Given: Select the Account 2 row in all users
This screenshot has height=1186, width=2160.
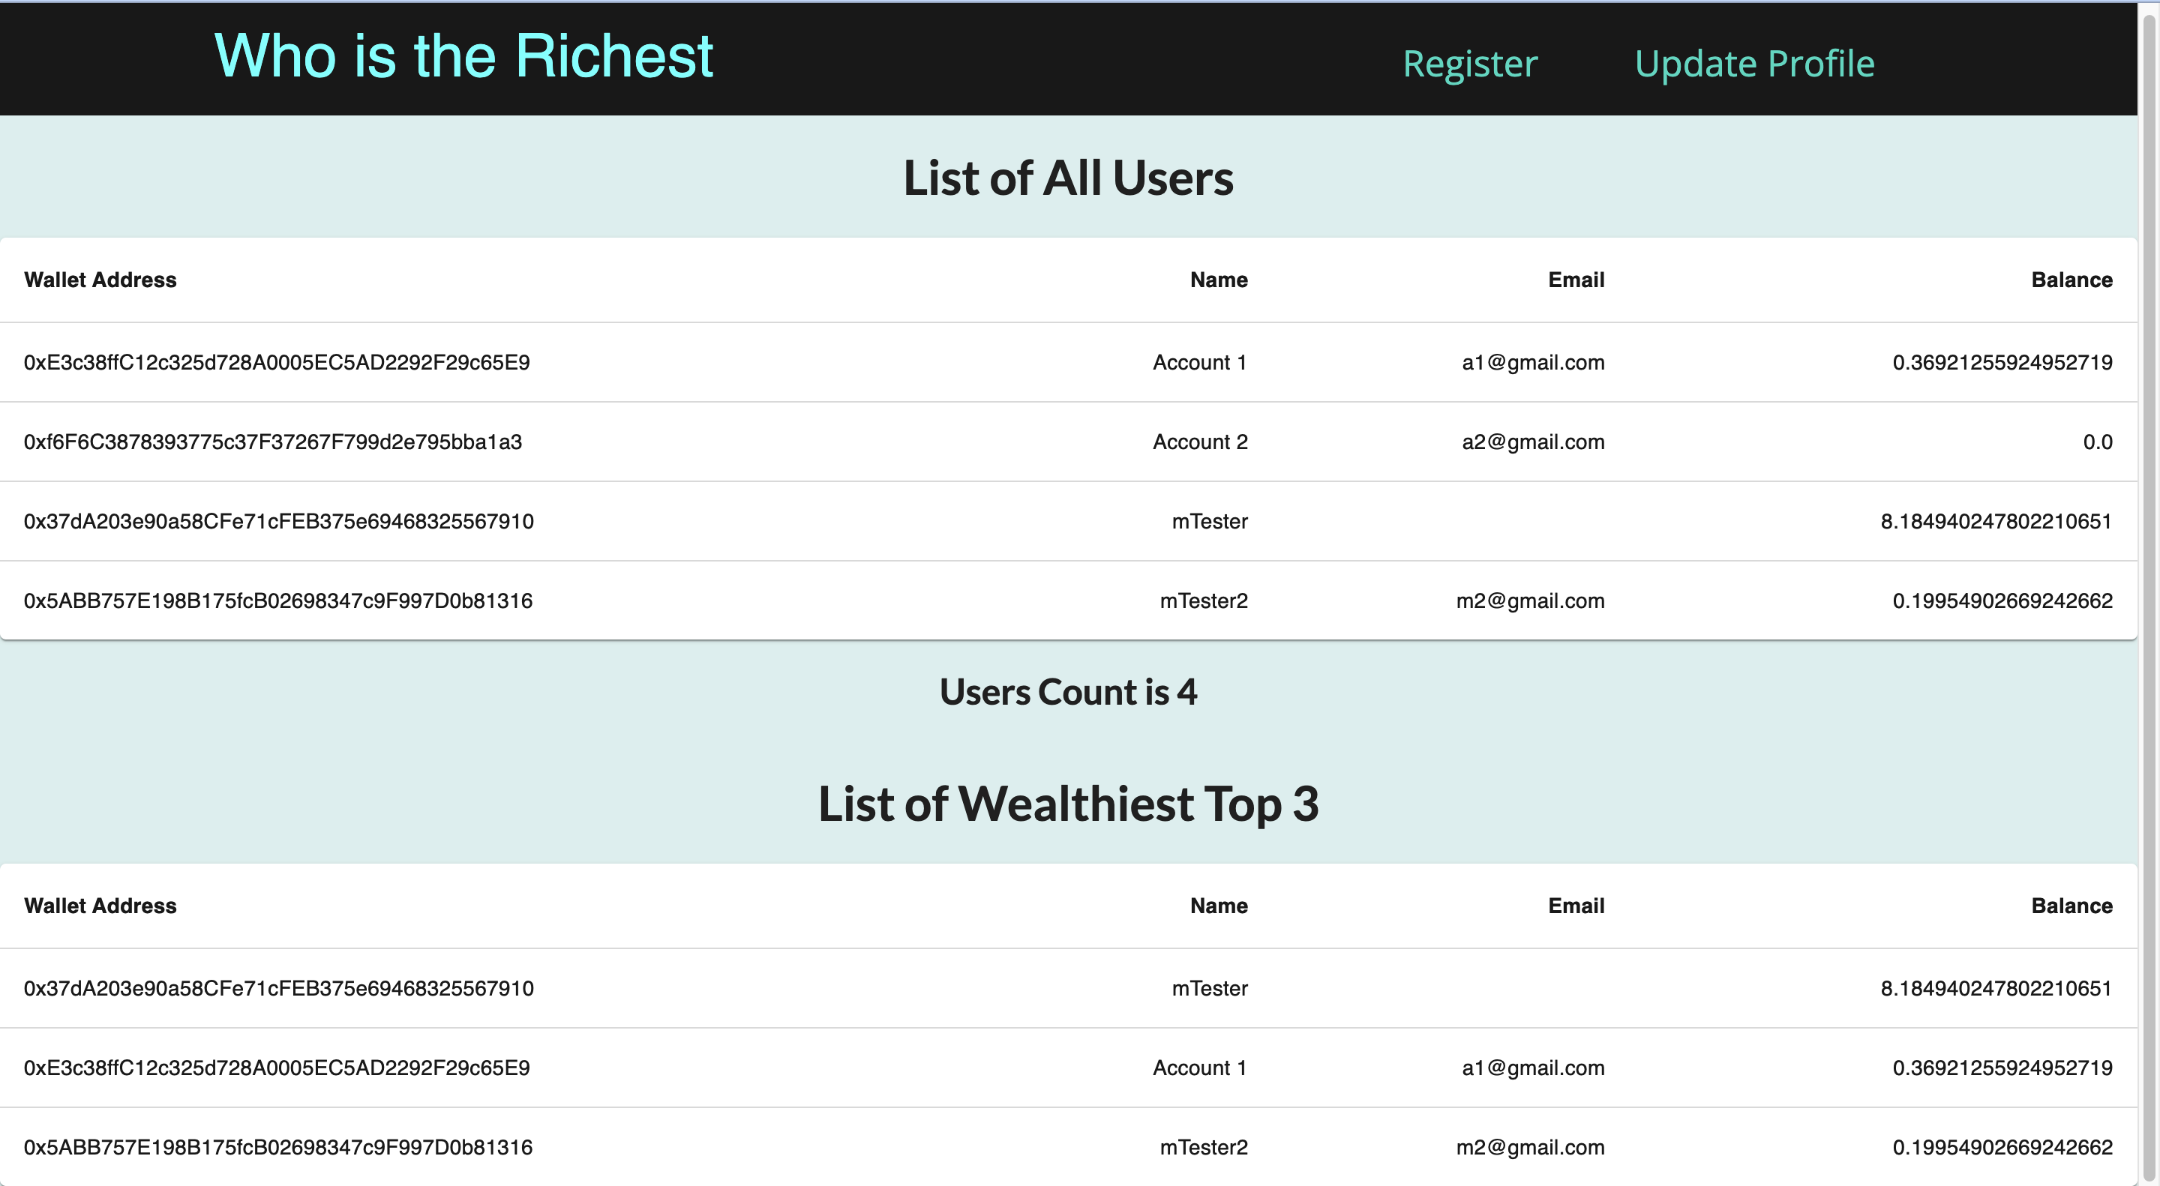Looking at the screenshot, I should (1080, 442).
